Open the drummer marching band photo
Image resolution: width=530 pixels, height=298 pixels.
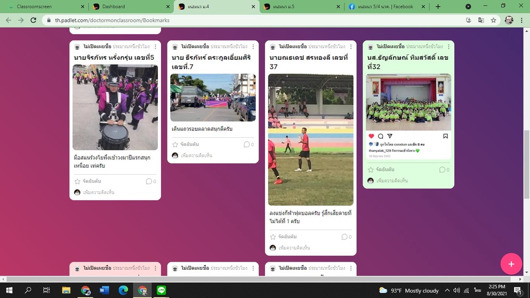point(115,107)
